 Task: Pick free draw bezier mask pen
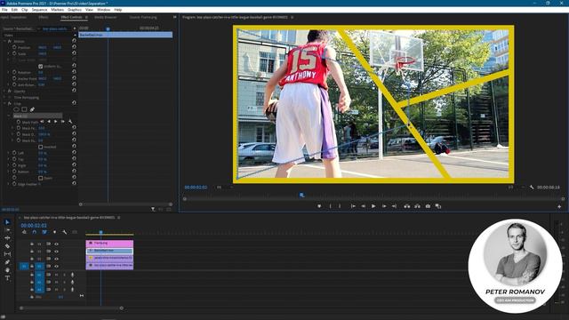tap(32, 109)
